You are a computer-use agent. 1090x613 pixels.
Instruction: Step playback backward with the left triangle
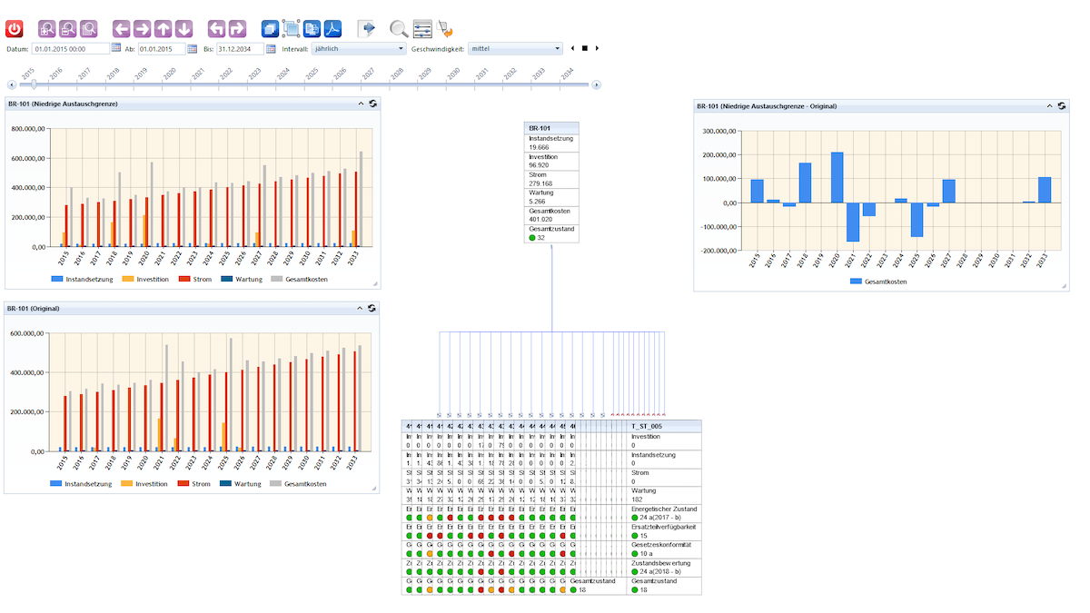point(572,48)
